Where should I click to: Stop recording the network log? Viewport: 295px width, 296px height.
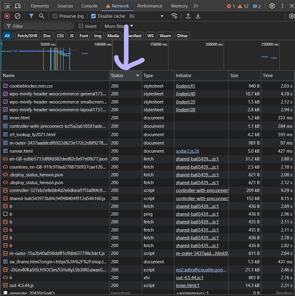point(7,16)
